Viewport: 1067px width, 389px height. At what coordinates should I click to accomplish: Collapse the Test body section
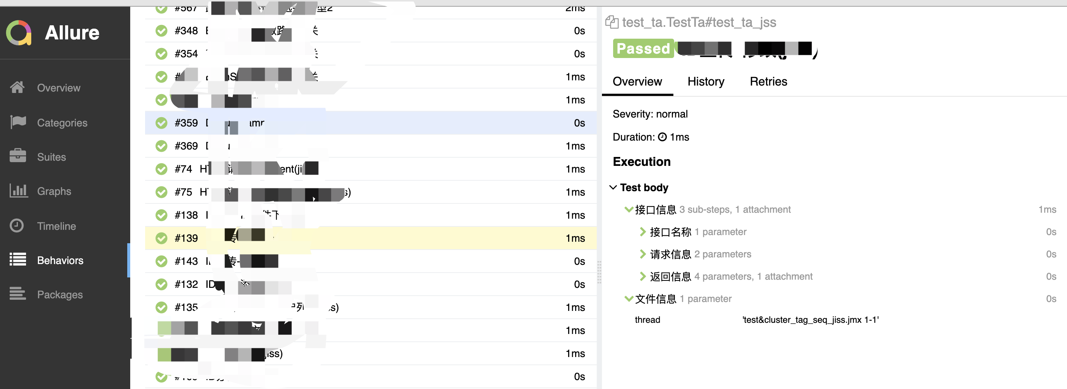point(613,187)
